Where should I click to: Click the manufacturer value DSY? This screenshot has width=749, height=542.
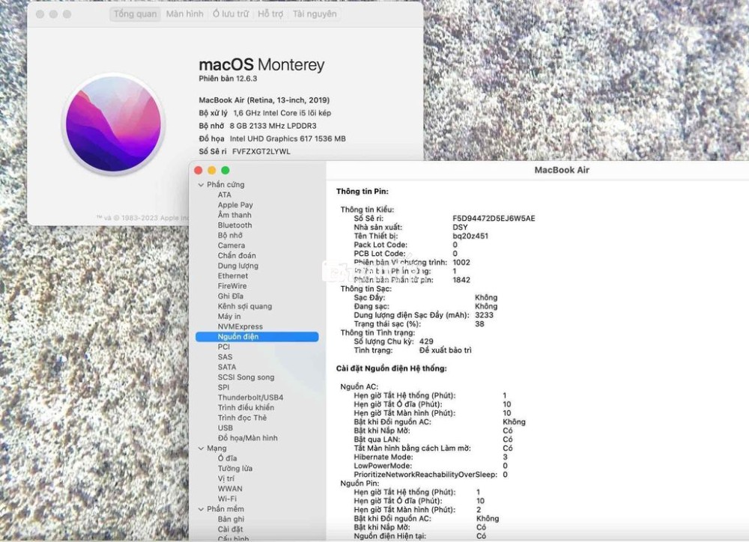tap(460, 228)
